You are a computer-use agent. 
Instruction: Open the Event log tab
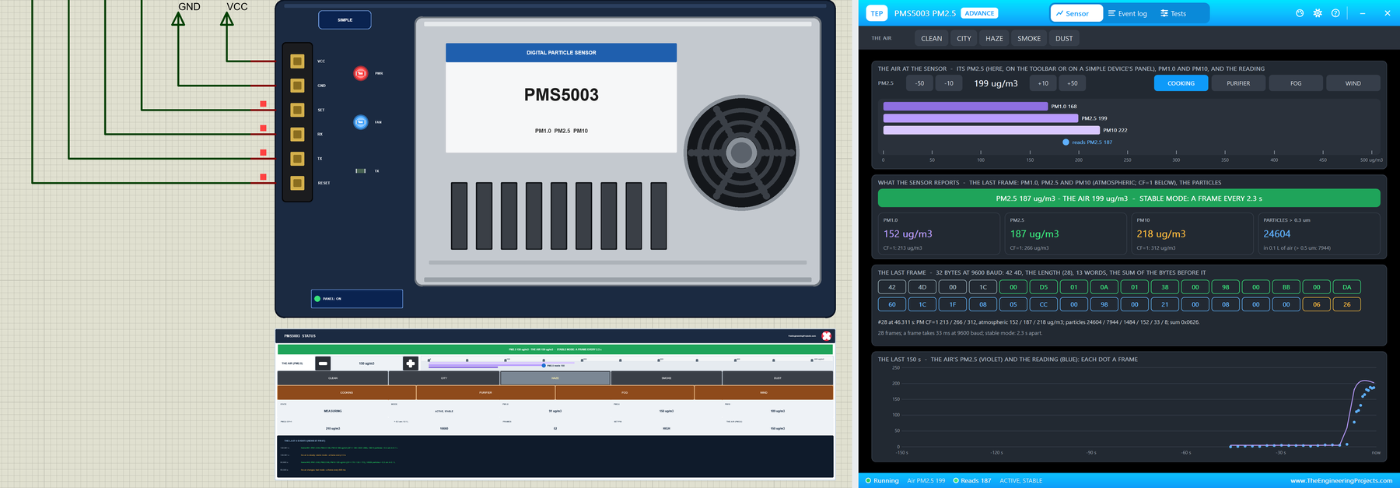[x=1127, y=13]
